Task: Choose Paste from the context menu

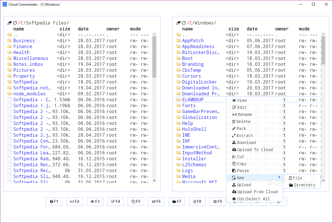Action: [255, 171]
